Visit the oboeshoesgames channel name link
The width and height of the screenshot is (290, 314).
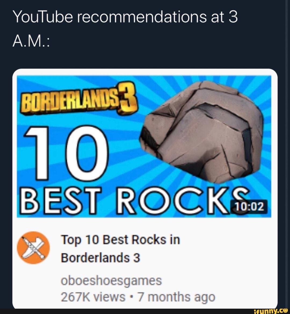pyautogui.click(x=111, y=280)
